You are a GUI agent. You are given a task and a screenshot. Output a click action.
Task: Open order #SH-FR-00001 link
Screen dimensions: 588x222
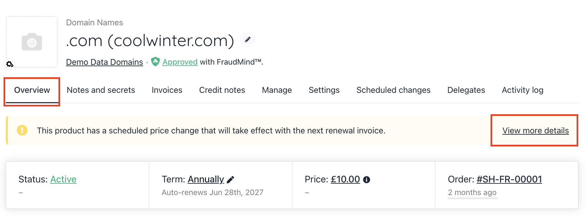point(509,179)
